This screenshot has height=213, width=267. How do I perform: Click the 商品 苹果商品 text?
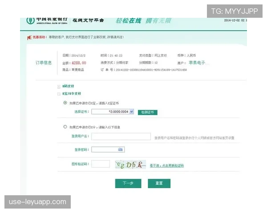pyautogui.click(x=73, y=70)
